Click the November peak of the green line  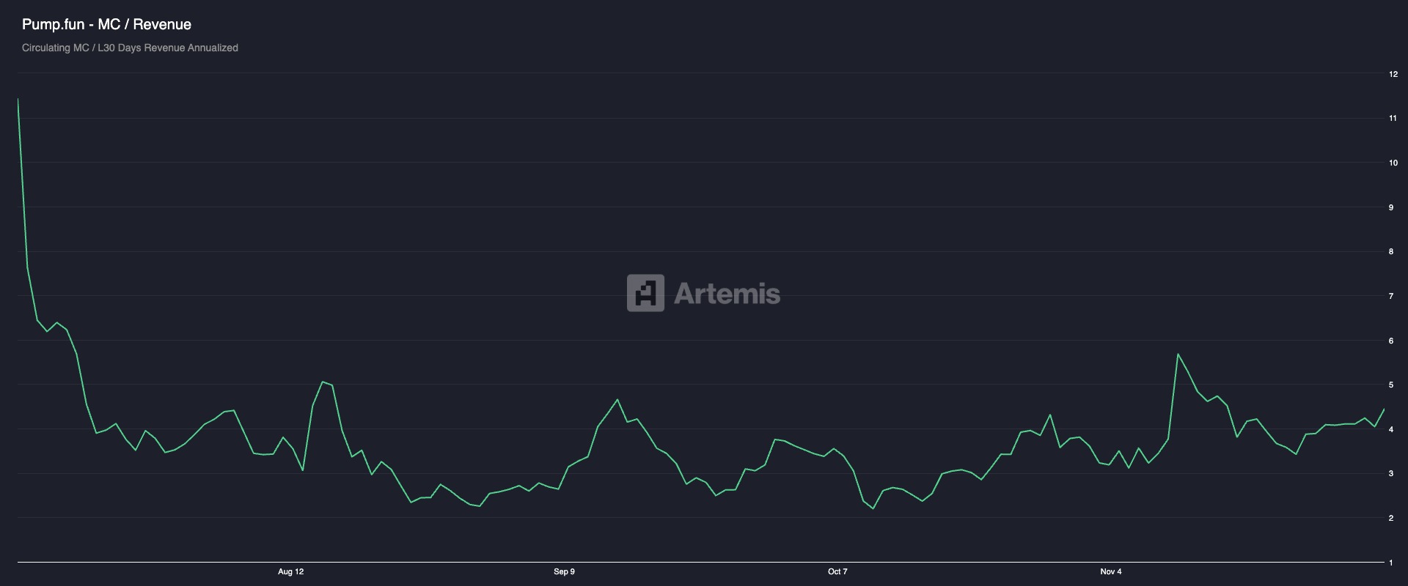[1178, 355]
